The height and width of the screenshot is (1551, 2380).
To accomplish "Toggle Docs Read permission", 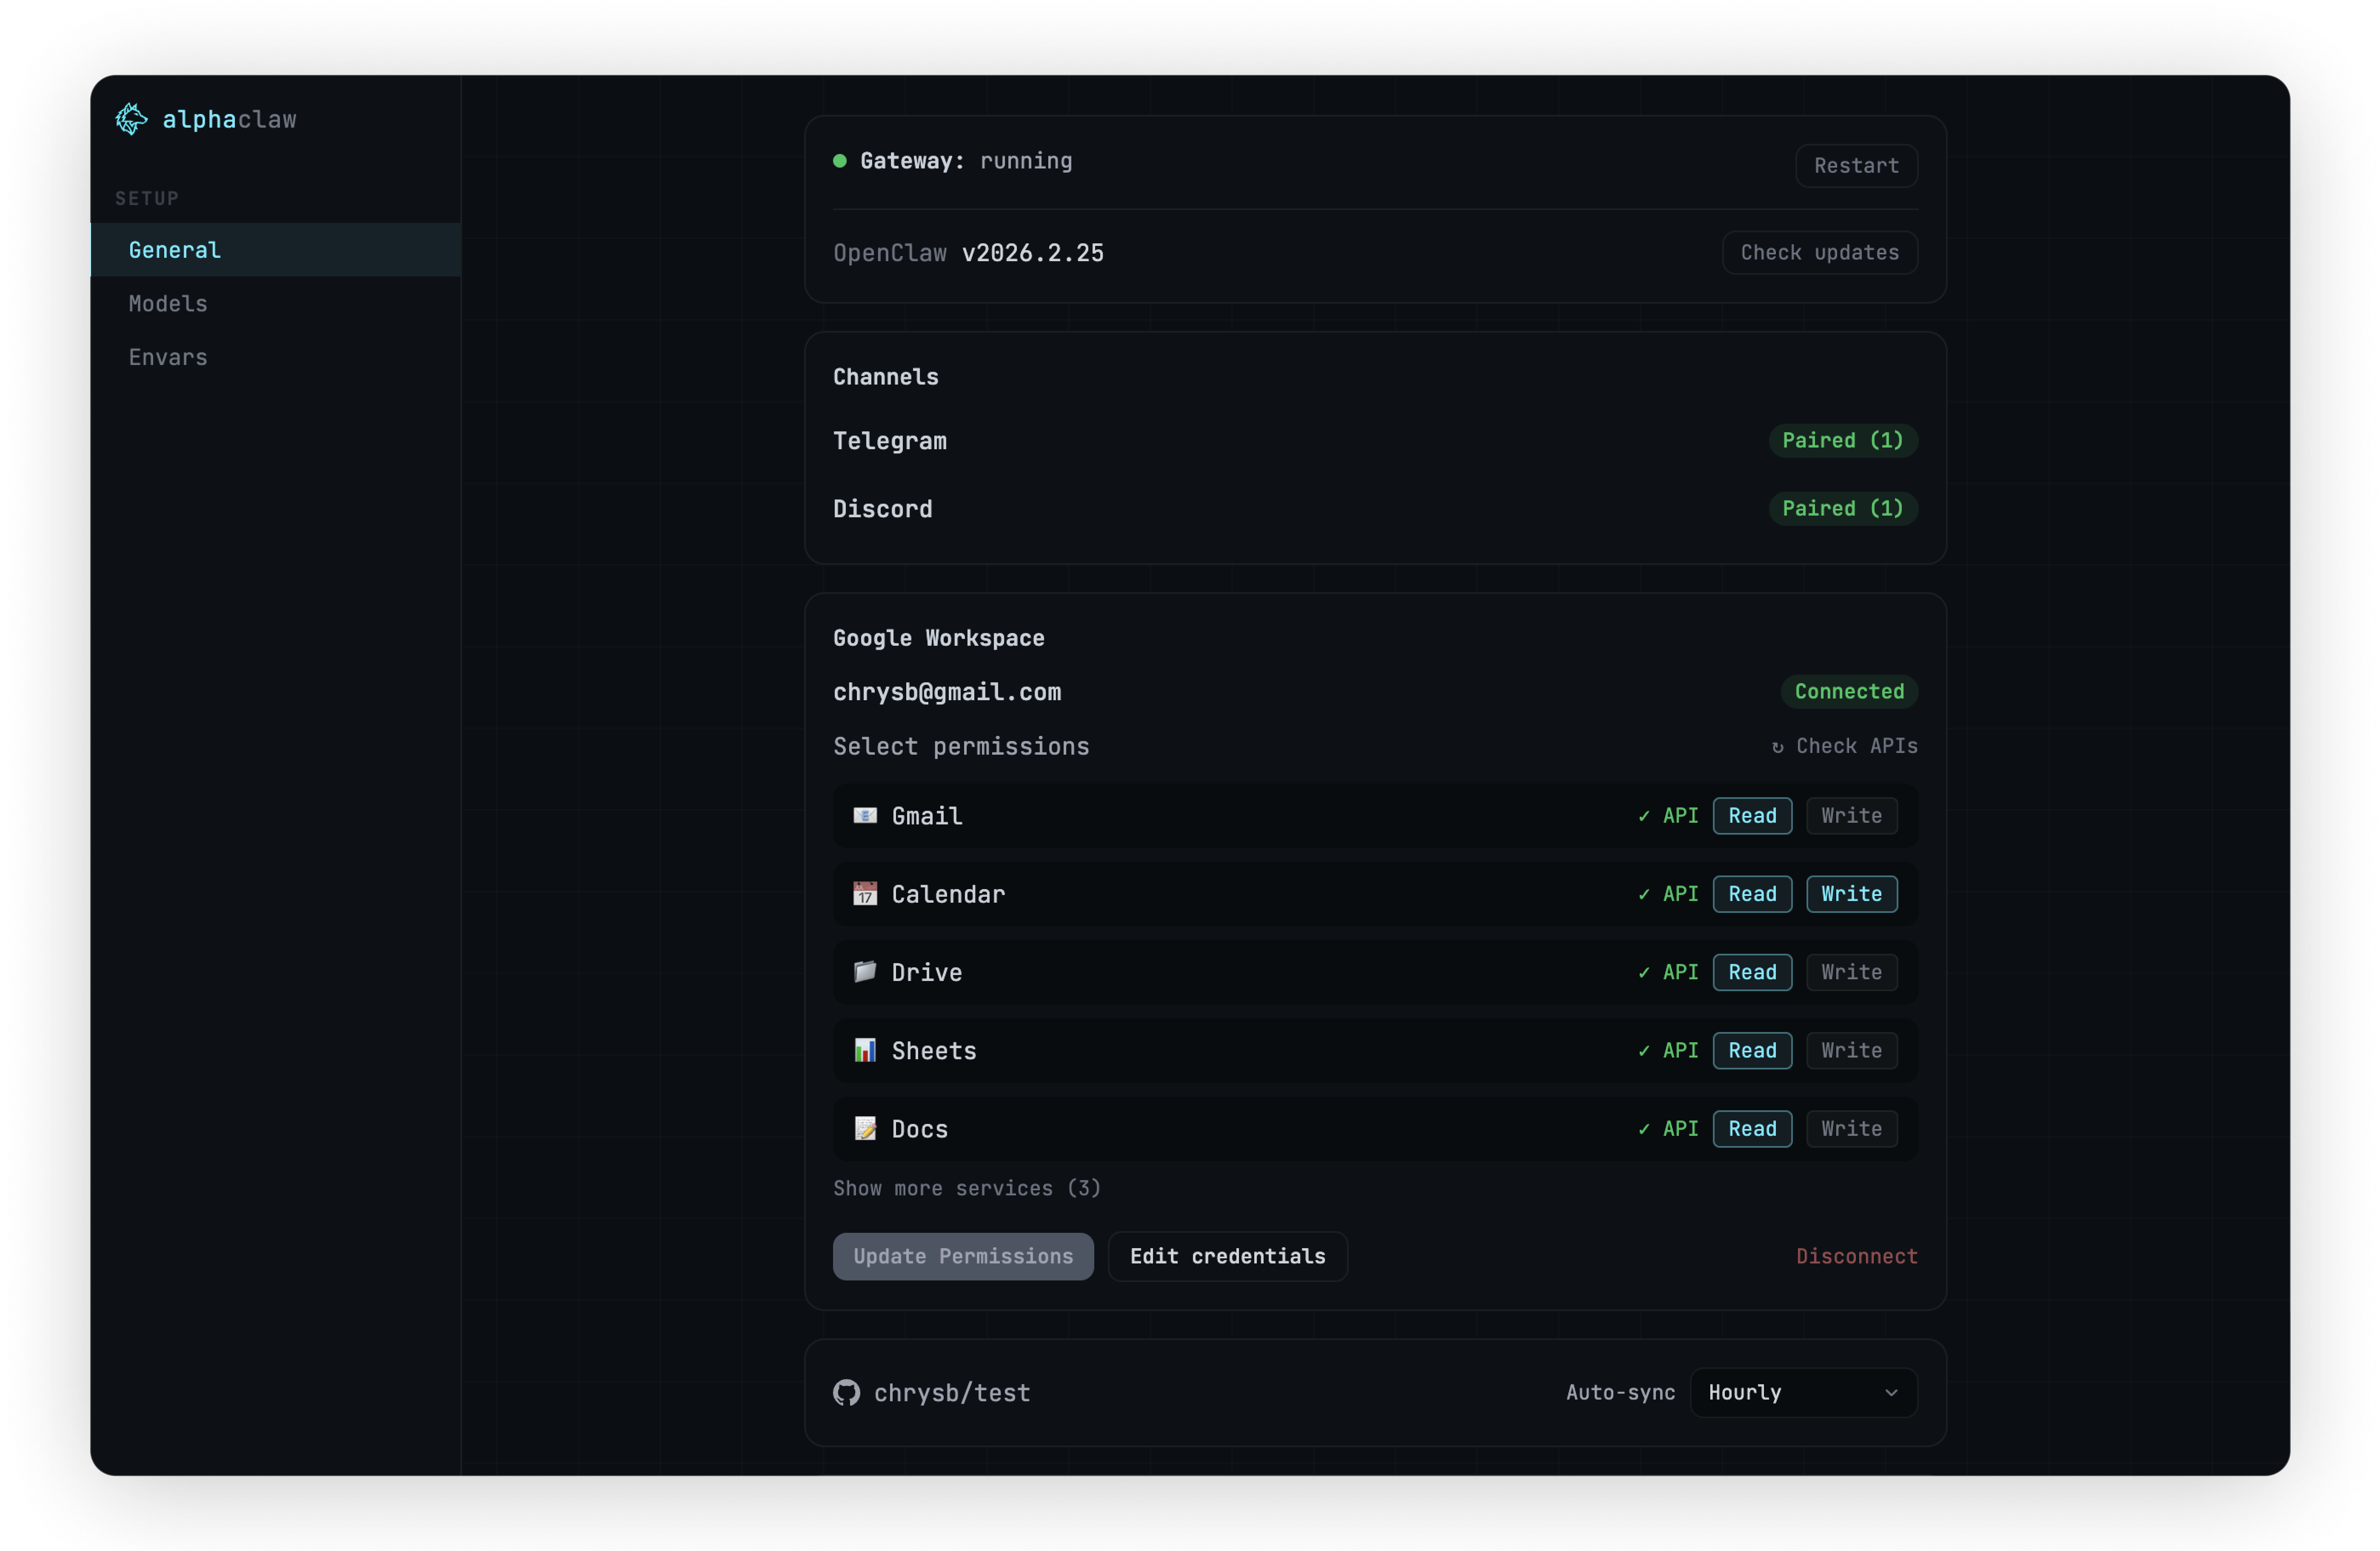I will (x=1753, y=1129).
